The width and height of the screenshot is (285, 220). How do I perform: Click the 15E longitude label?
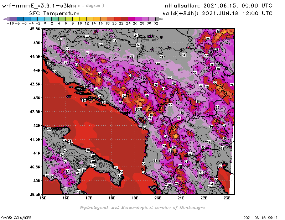point(43,198)
